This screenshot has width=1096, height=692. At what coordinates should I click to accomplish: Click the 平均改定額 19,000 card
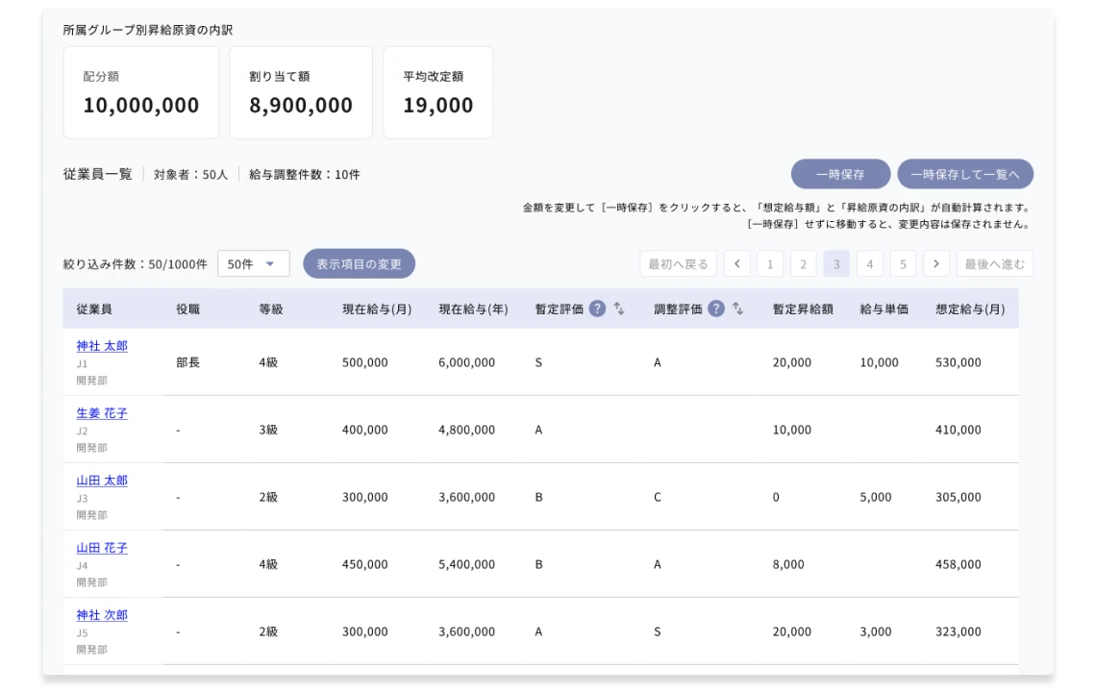437,92
